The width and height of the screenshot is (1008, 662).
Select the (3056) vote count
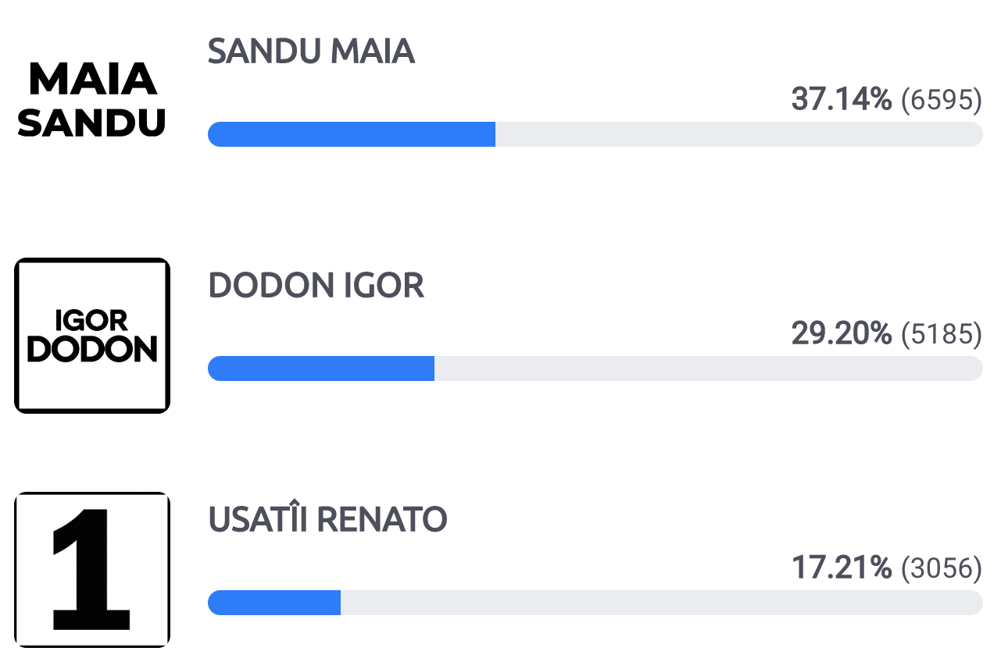coord(941,568)
